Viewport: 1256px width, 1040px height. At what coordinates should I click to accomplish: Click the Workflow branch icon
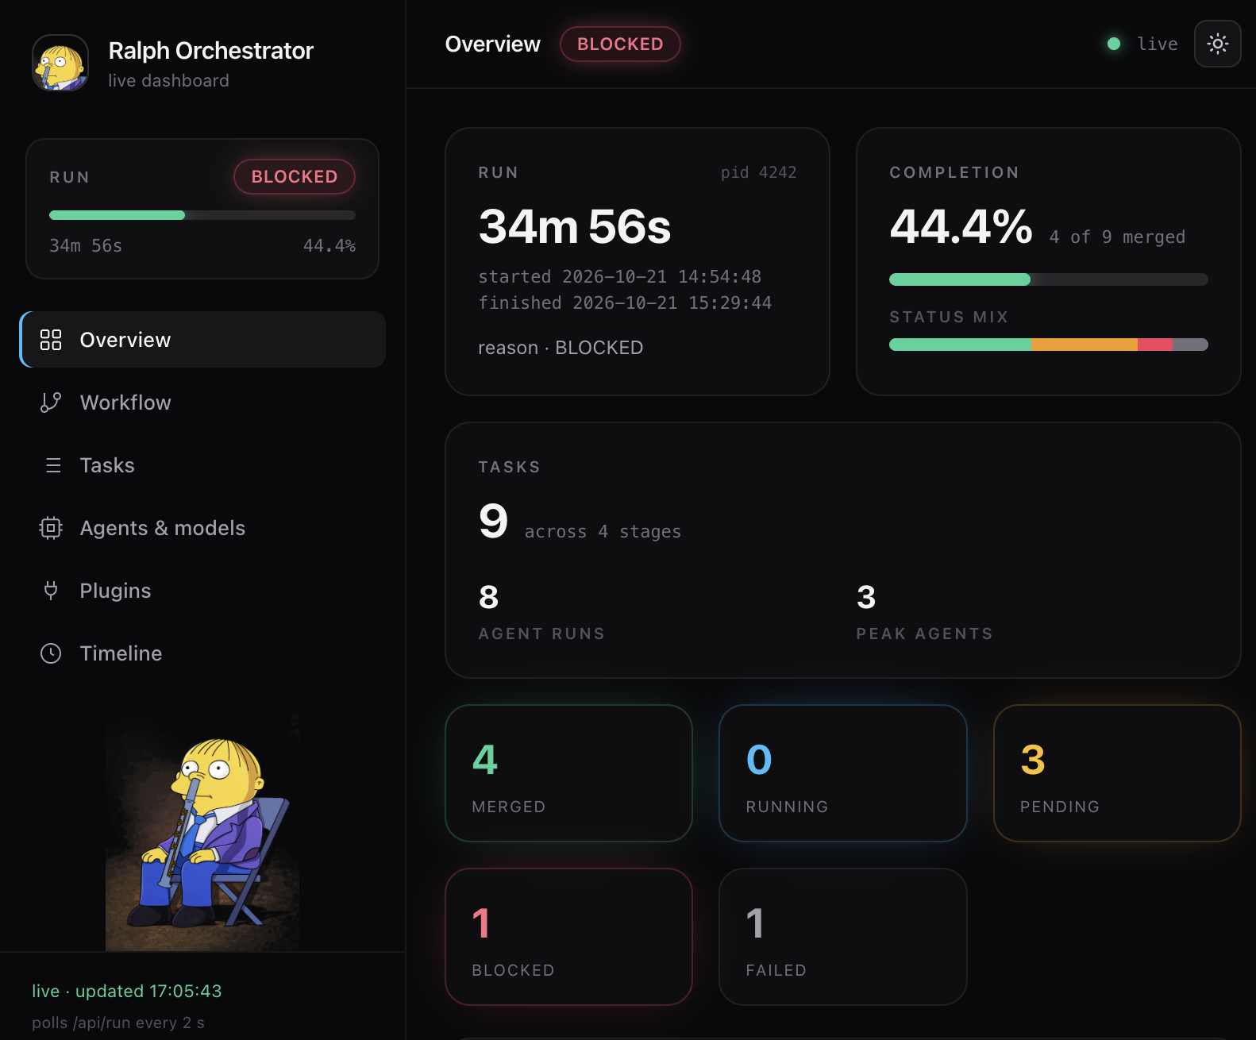[x=51, y=403]
